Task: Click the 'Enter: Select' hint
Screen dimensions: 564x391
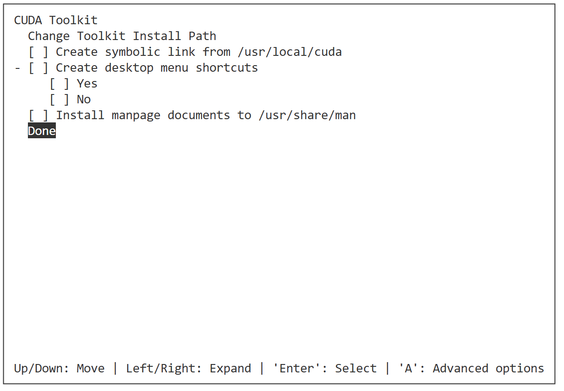Action: coord(324,369)
